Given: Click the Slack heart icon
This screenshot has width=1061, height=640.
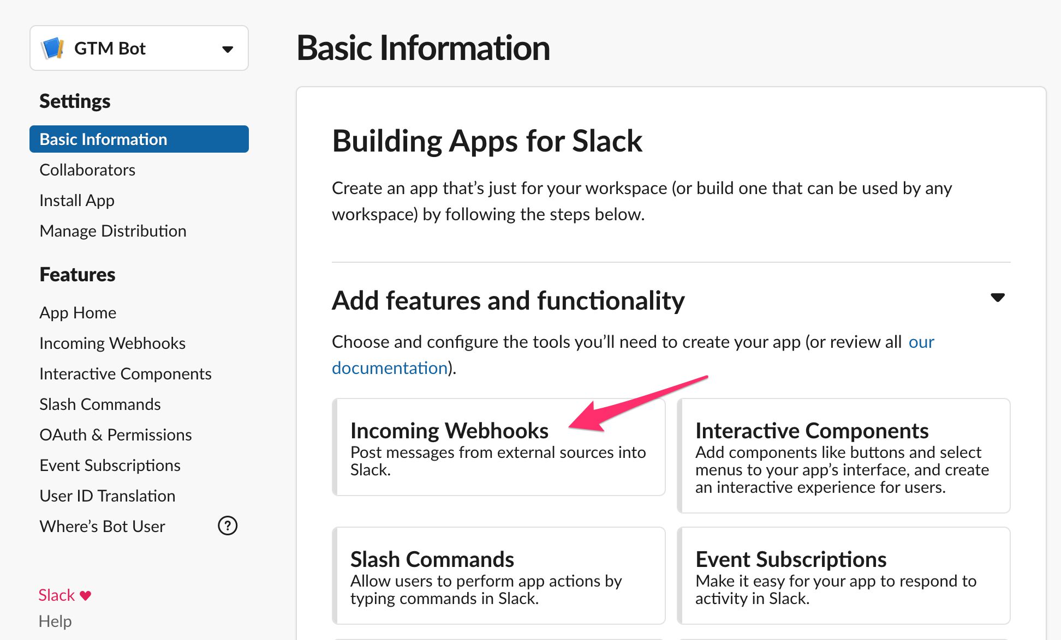Looking at the screenshot, I should [86, 595].
